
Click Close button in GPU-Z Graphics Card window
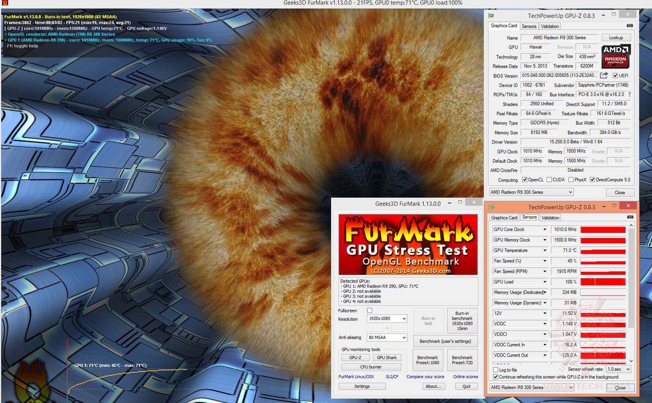pos(619,192)
